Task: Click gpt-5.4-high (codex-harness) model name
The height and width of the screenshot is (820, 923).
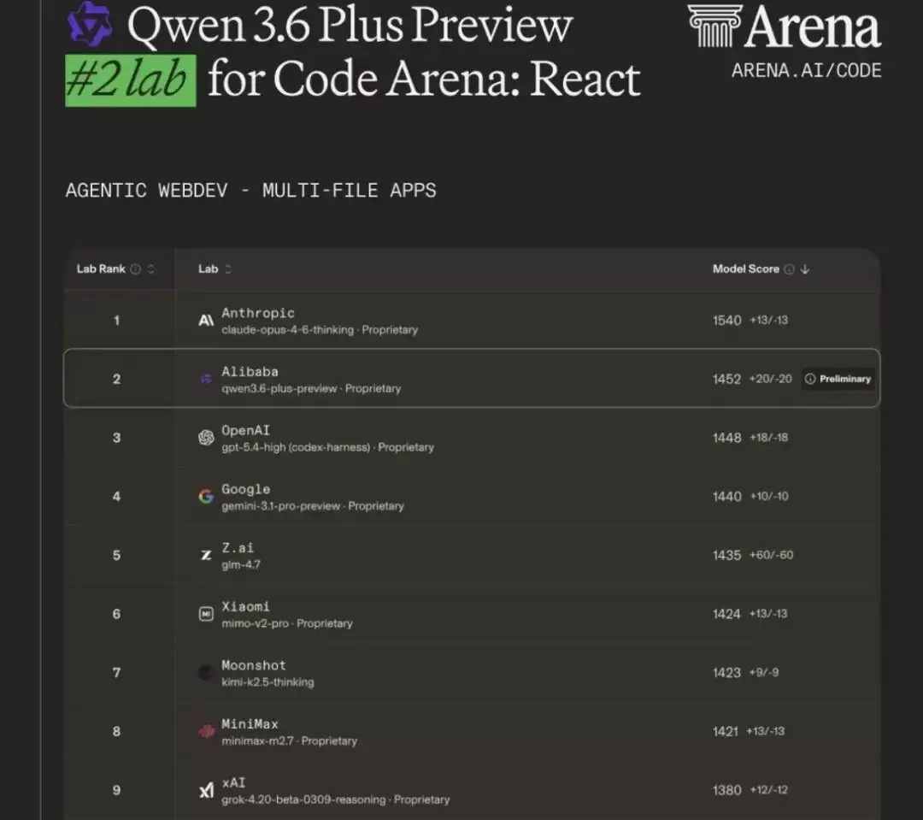Action: click(296, 448)
